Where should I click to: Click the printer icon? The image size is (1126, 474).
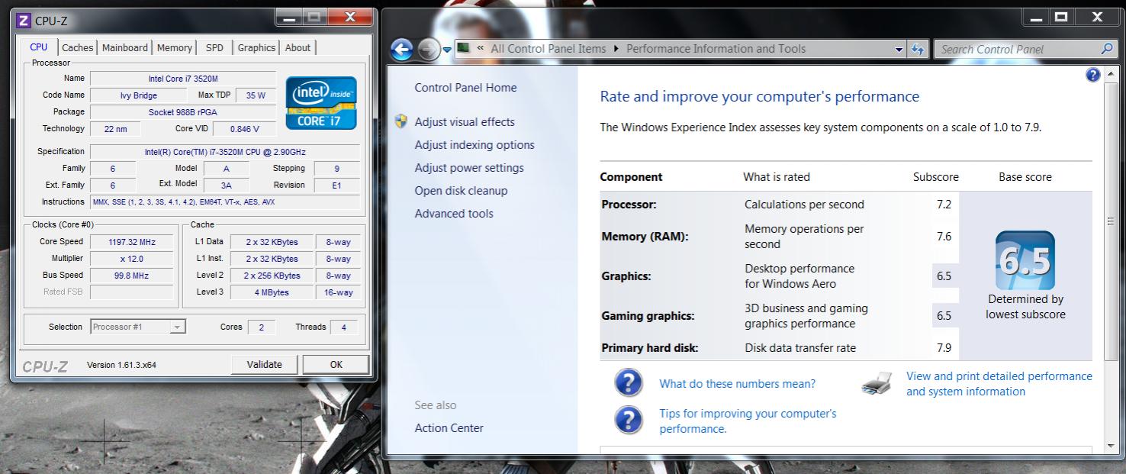click(x=877, y=382)
